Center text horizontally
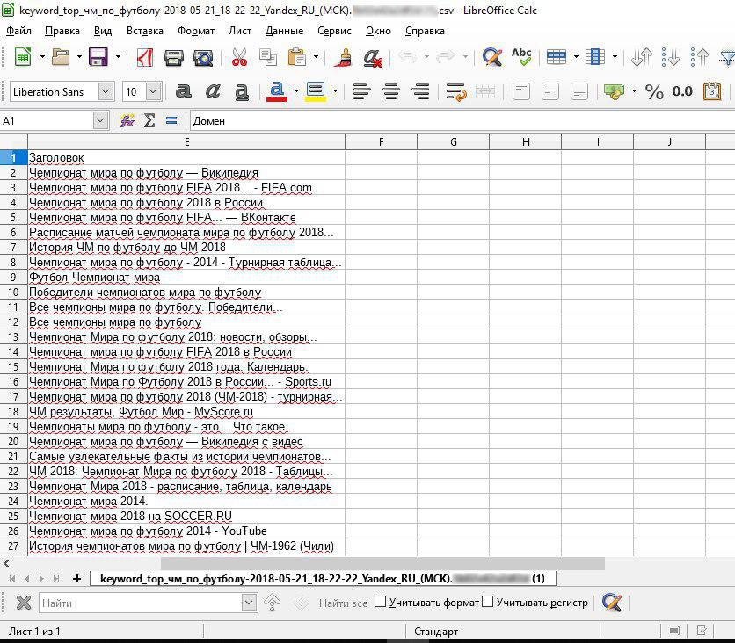The width and height of the screenshot is (735, 643). [391, 91]
